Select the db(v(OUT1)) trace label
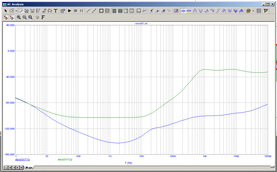 point(22,160)
